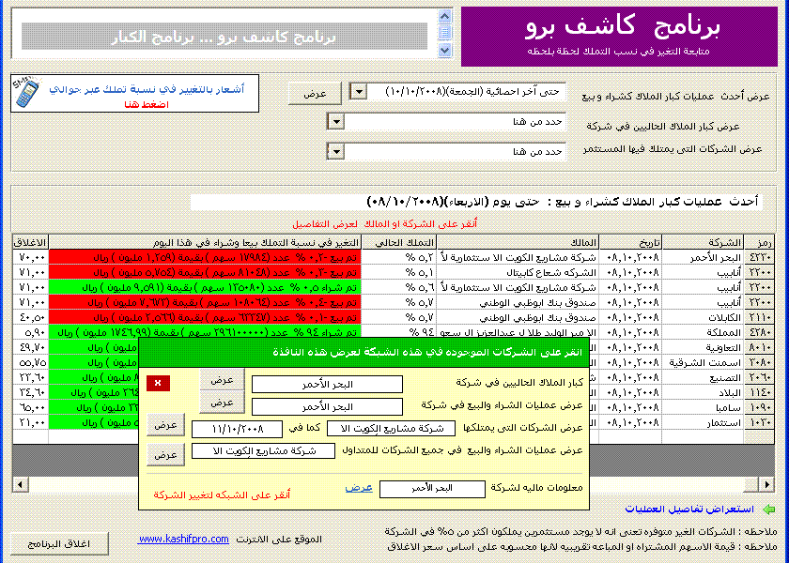Expand the current major owners company dropdown
This screenshot has height=563, width=789.
(x=335, y=121)
